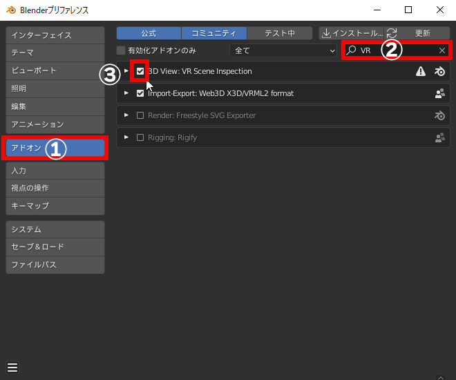
Task: Click the community people icon on Web3D X3D/VRML2 row
Action: click(439, 93)
